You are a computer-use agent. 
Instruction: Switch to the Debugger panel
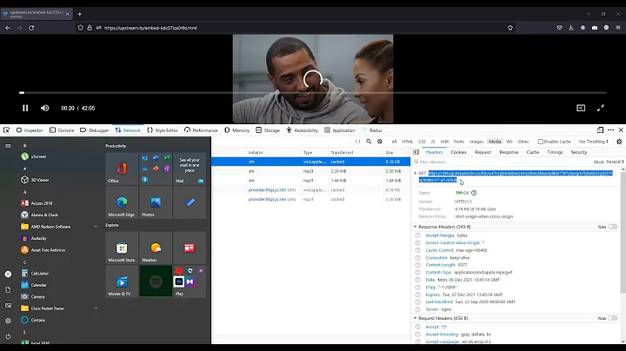95,130
